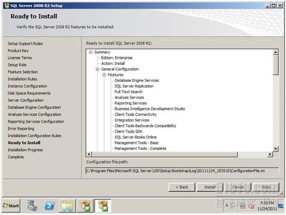Click the Show Desktop icon beside the clock
Image resolution: width=286 pixels, height=215 pixels.
pyautogui.click(x=281, y=206)
